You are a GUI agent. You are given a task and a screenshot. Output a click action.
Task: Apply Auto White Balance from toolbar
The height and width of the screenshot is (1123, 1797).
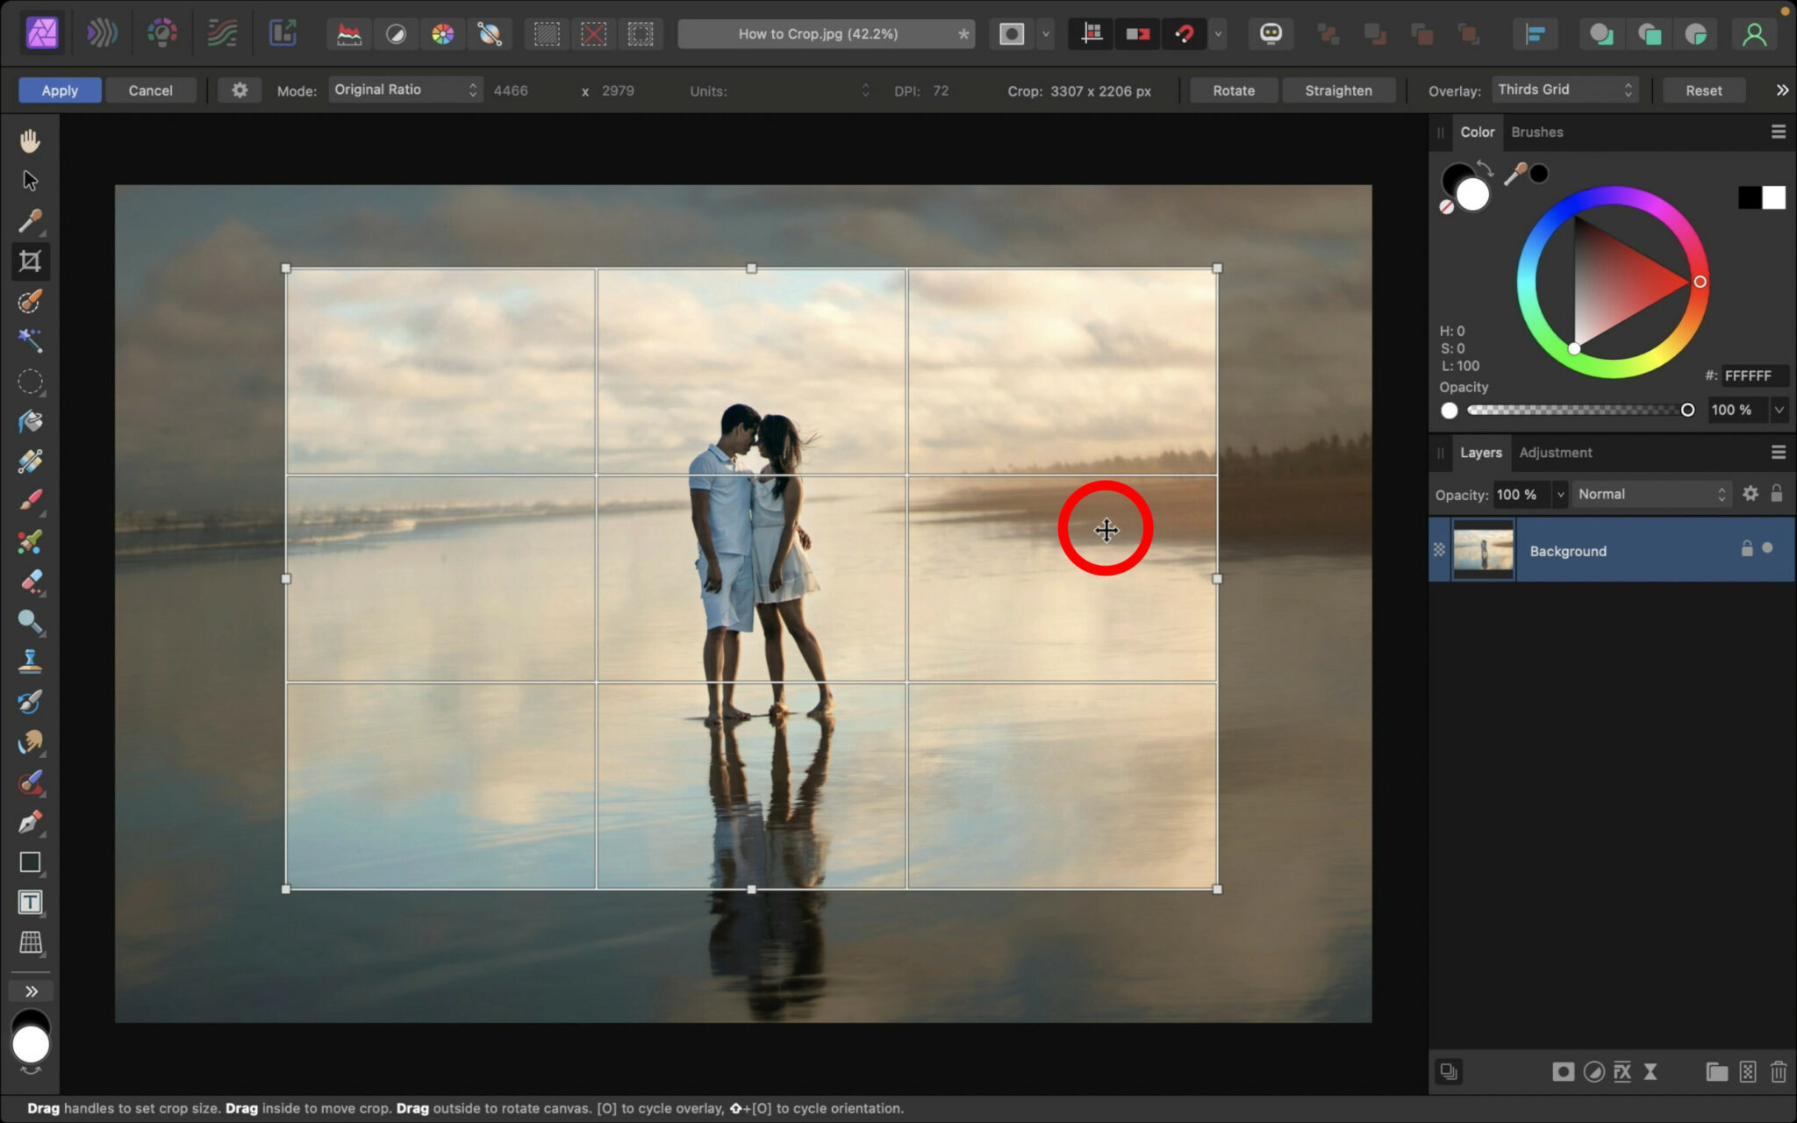(x=489, y=34)
